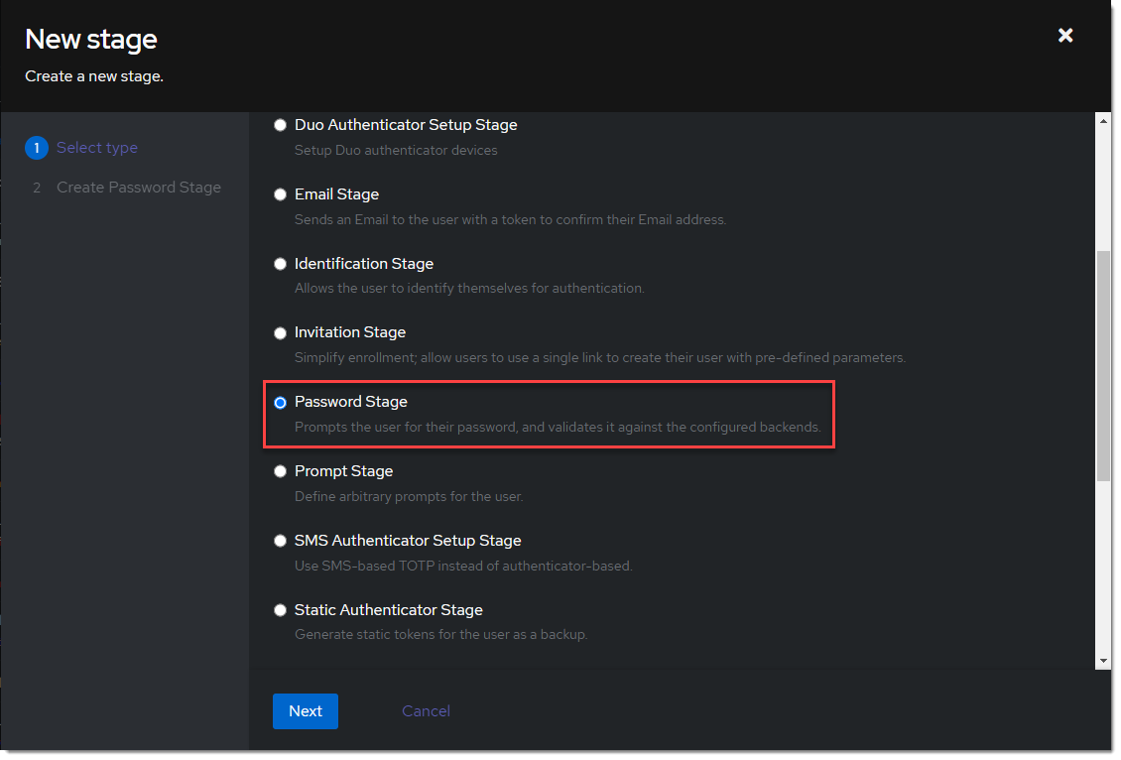Choose Prompt Stage radio button
The height and width of the screenshot is (760, 1121).
[281, 471]
